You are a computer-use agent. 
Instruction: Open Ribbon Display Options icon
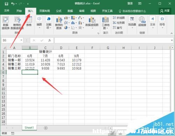pos(140,3)
